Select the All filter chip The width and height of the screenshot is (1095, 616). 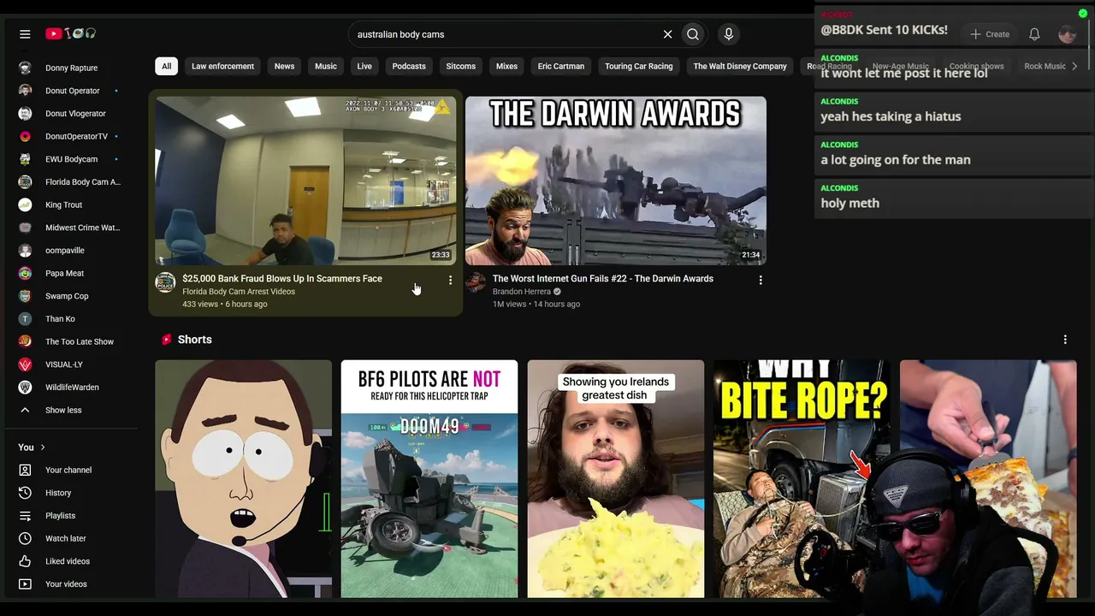click(167, 66)
